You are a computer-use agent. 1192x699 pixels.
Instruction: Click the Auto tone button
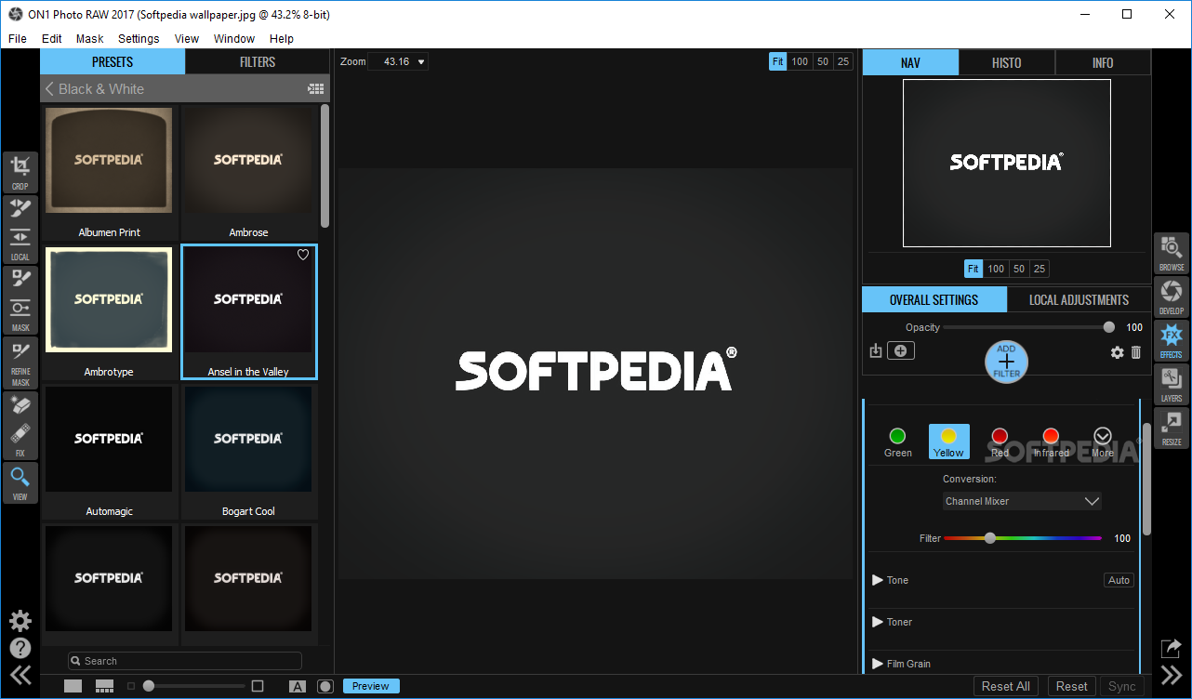click(x=1119, y=580)
